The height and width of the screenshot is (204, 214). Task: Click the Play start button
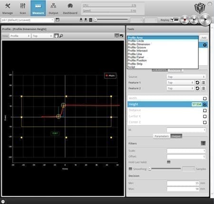205,19
